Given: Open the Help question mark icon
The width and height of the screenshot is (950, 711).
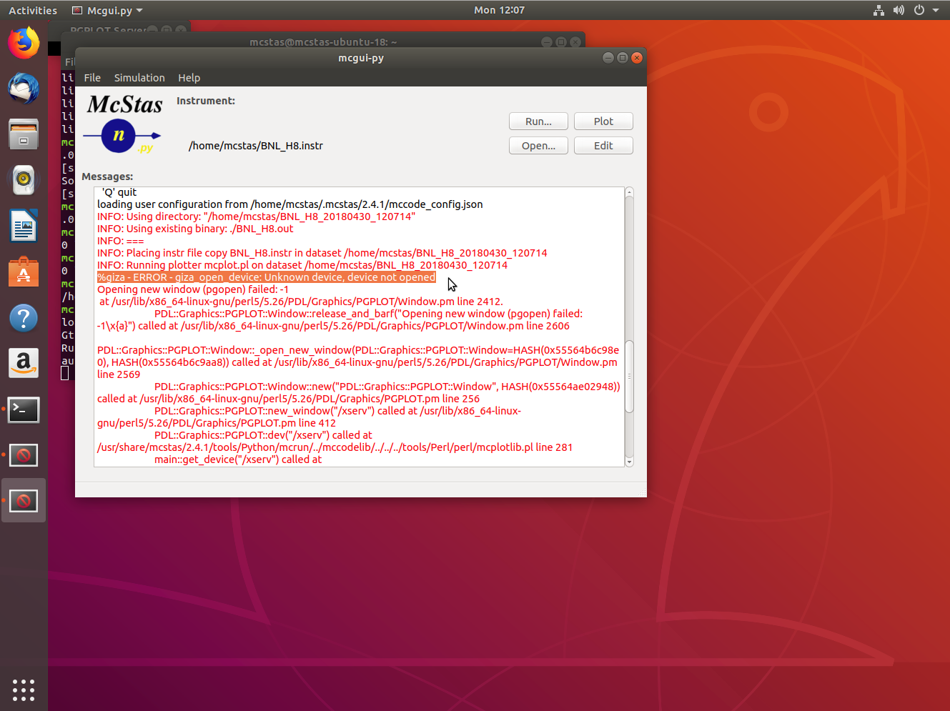Looking at the screenshot, I should [24, 318].
